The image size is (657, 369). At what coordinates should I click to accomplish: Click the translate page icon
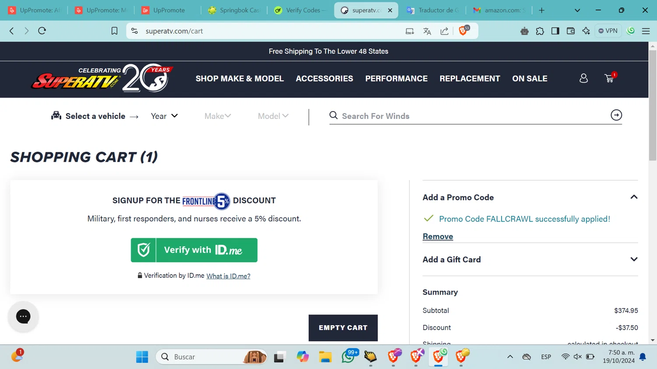point(427,31)
